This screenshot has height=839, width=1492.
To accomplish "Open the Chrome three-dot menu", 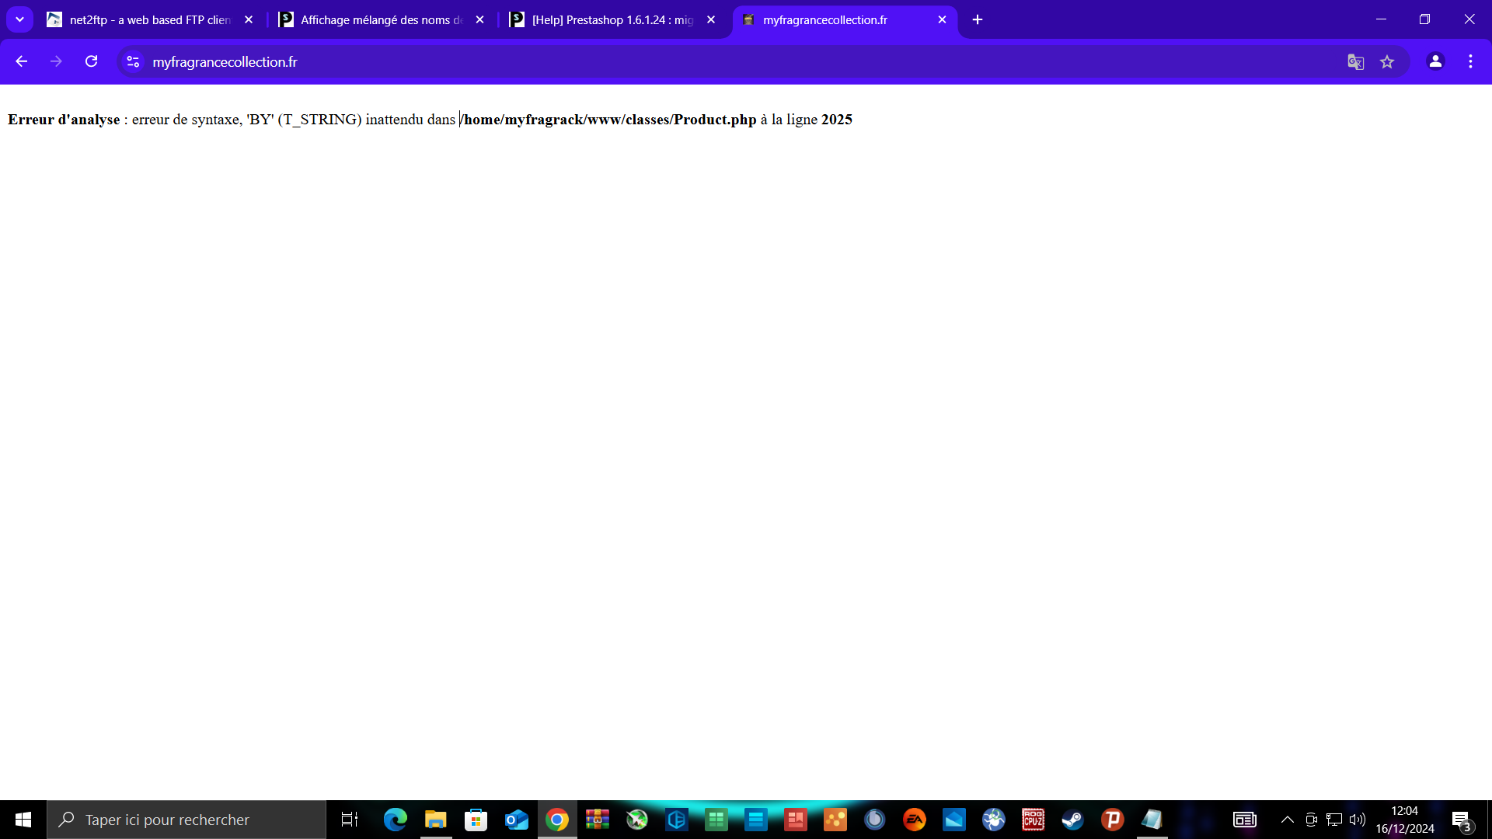I will (1470, 61).
